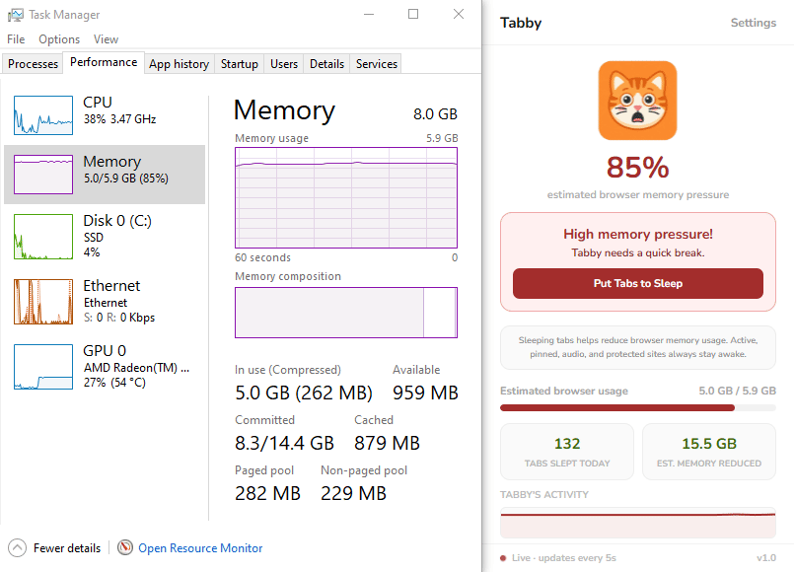Click the Cached value '879 MB'
Viewport: 794px width, 572px height.
click(387, 443)
